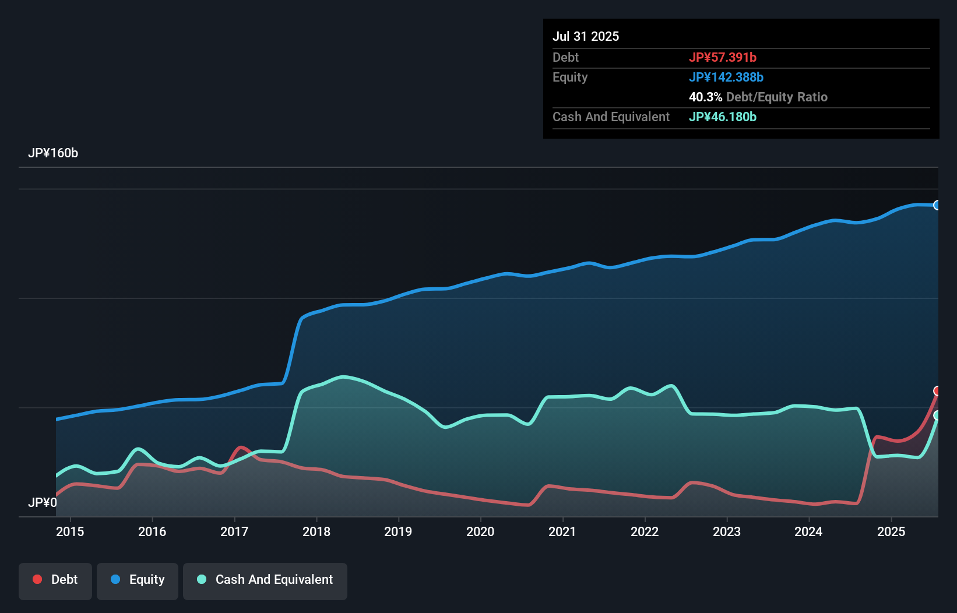957x613 pixels.
Task: Click the blue JP¥142.388b Equity value
Action: pyautogui.click(x=726, y=77)
